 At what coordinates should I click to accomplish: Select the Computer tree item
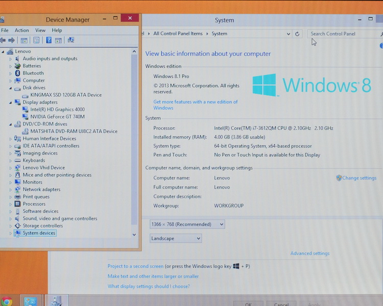coord(34,81)
